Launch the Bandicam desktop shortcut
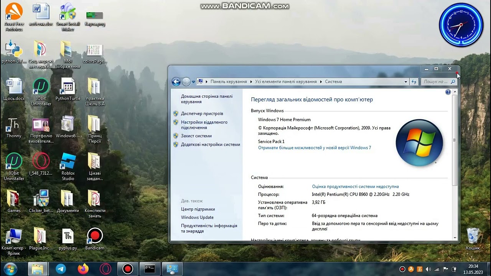Viewport: 491px width, 276px height. [x=95, y=239]
